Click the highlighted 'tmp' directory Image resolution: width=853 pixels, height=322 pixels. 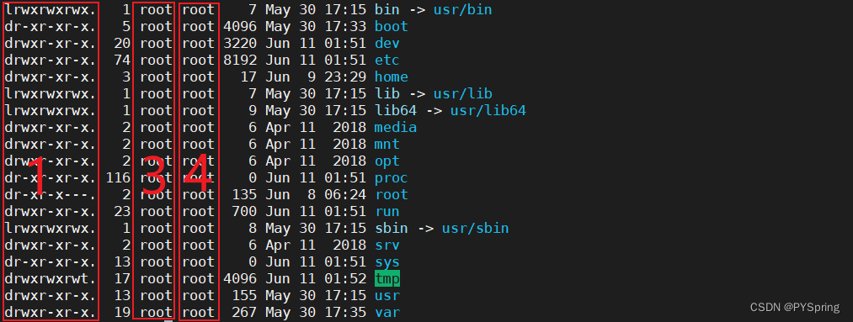coord(387,279)
